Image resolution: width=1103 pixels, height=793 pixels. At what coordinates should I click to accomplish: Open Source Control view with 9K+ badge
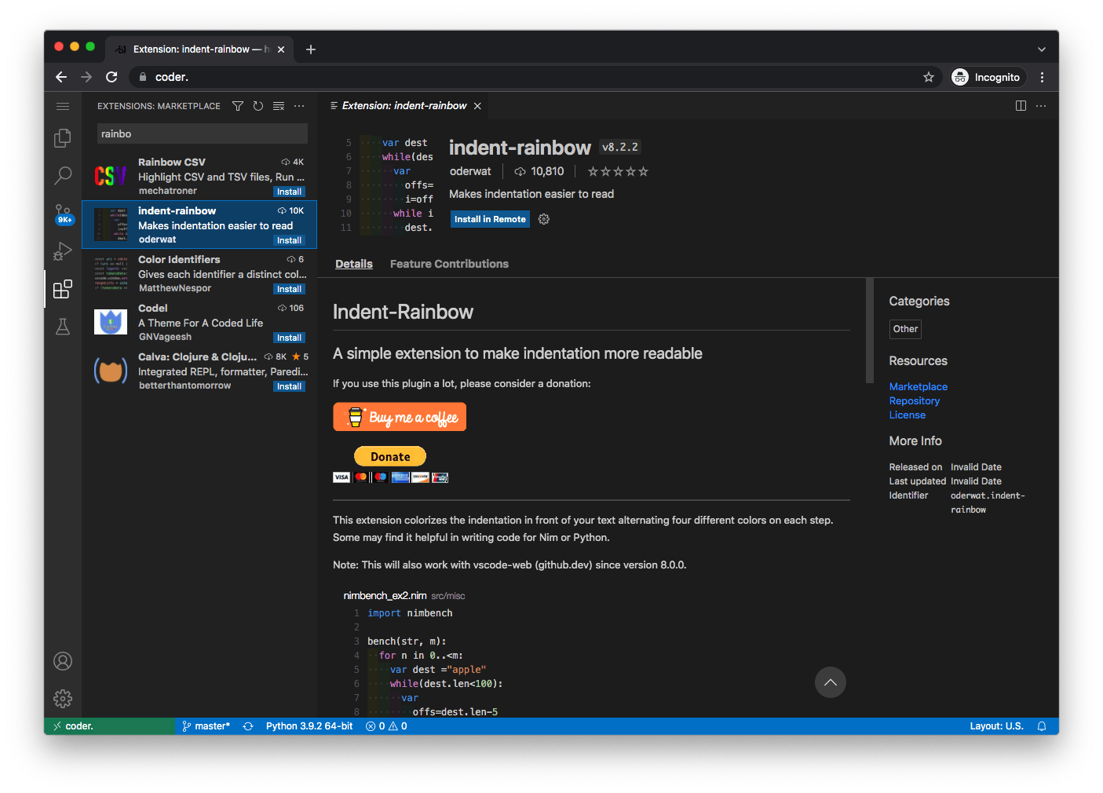tap(63, 214)
